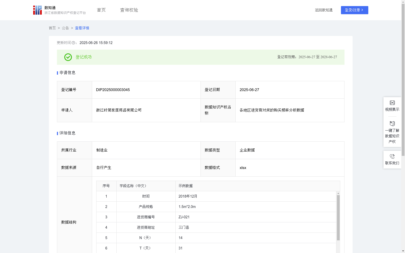Viewport: 405px width, 253px height.
Task: Open the 查询校验 navigation tab
Action: point(129,10)
